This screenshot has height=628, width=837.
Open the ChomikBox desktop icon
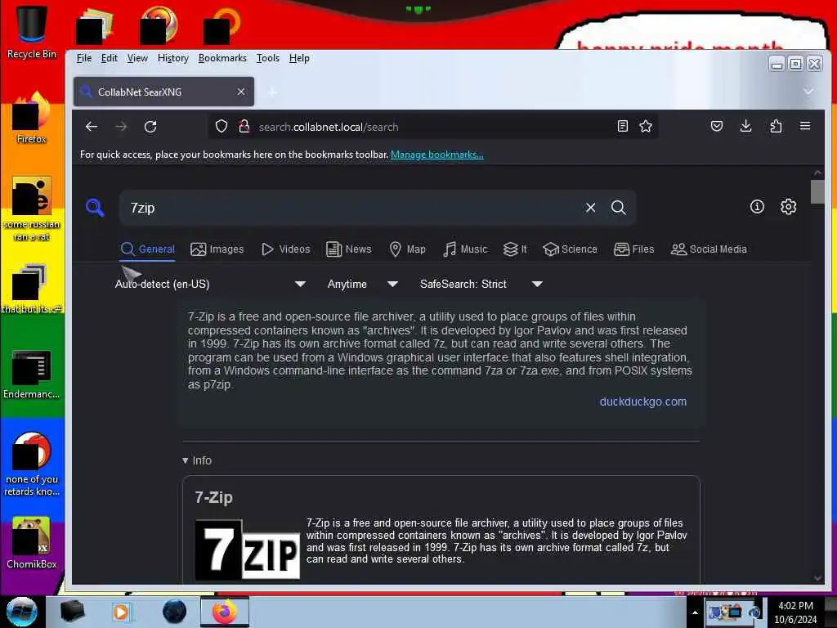click(x=32, y=543)
